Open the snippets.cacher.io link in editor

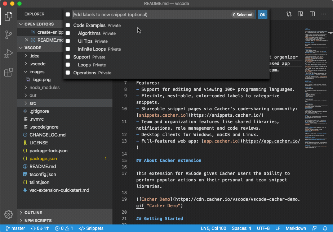point(226,115)
